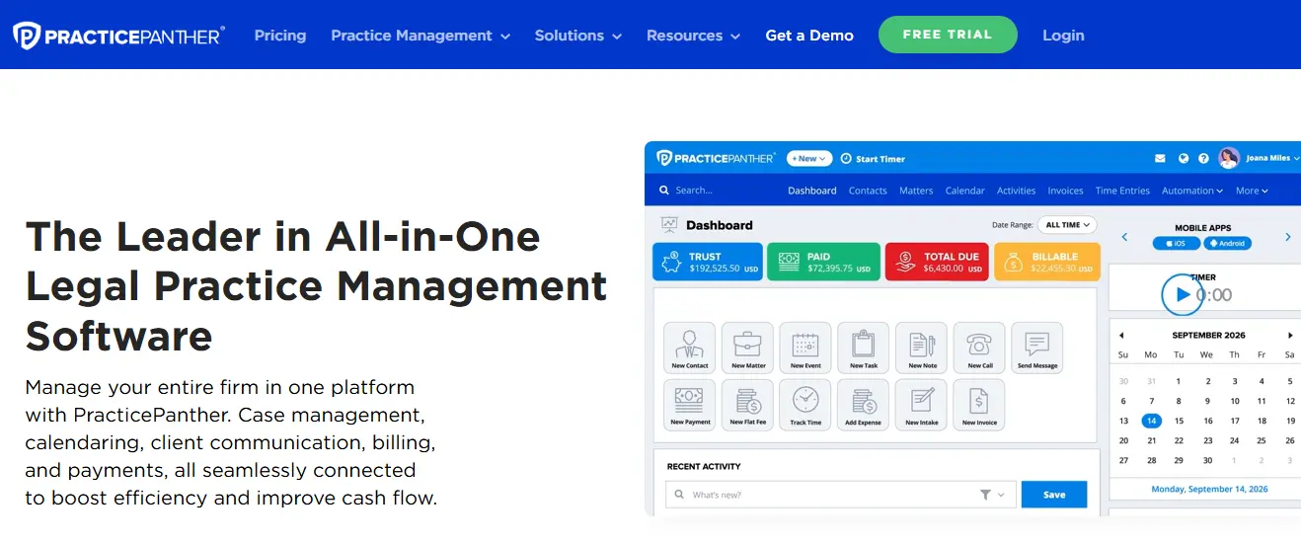
Task: Expand the Solutions menu
Action: click(x=578, y=36)
